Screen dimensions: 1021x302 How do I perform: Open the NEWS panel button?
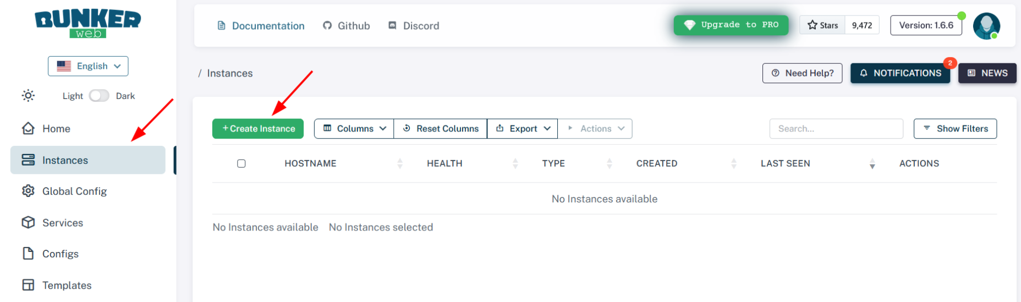coord(987,73)
